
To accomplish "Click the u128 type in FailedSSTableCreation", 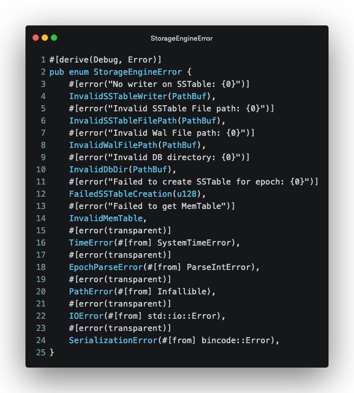I will pos(187,194).
